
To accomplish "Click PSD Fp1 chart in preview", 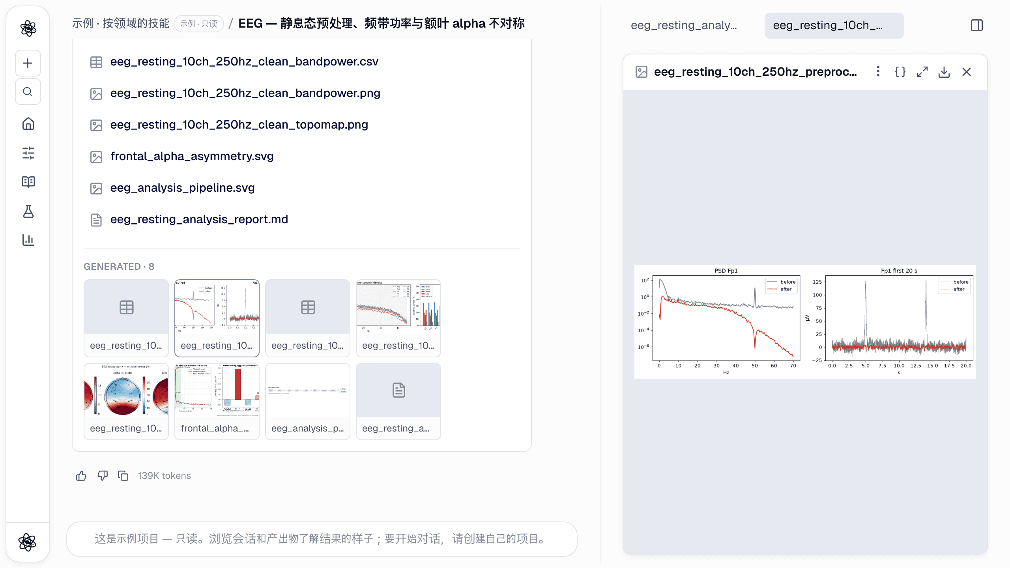I will coord(726,318).
